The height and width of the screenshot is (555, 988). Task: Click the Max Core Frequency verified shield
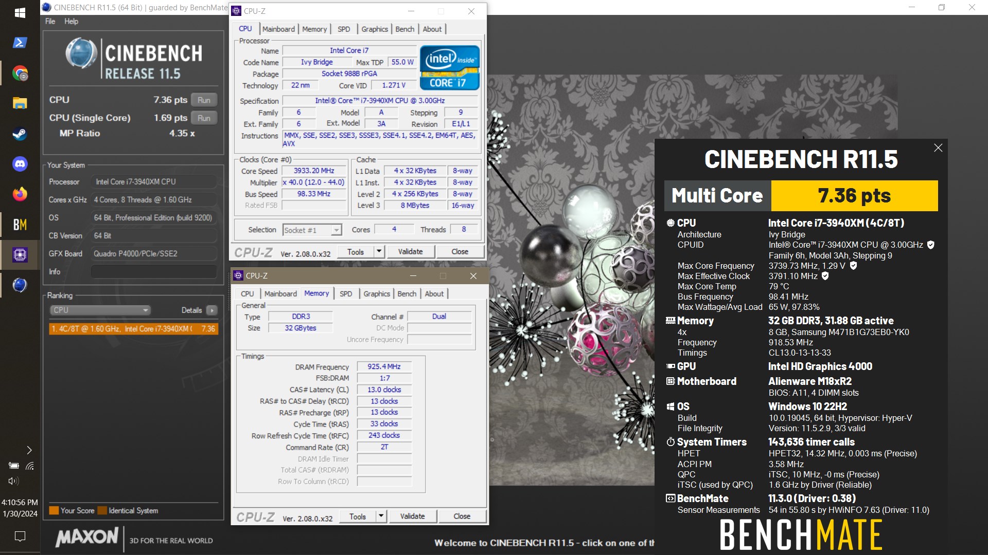(853, 266)
